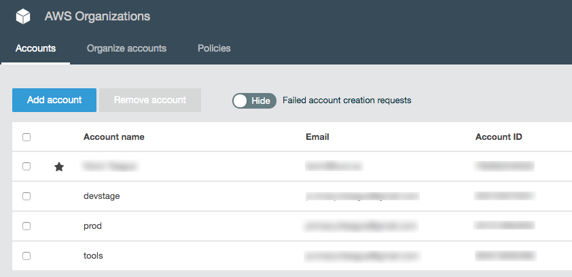The image size is (572, 277).
Task: Click the Account ID column header
Action: pyautogui.click(x=499, y=137)
